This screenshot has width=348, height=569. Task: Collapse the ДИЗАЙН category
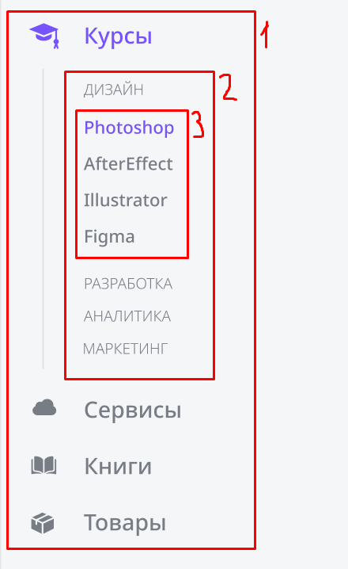click(x=113, y=90)
